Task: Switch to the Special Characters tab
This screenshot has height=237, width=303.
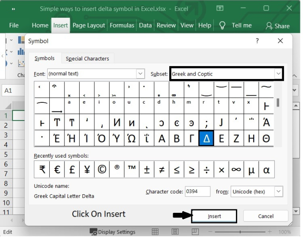Action: click(x=88, y=59)
